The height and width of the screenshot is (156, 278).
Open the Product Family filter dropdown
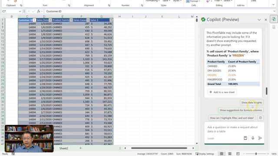point(71,20)
